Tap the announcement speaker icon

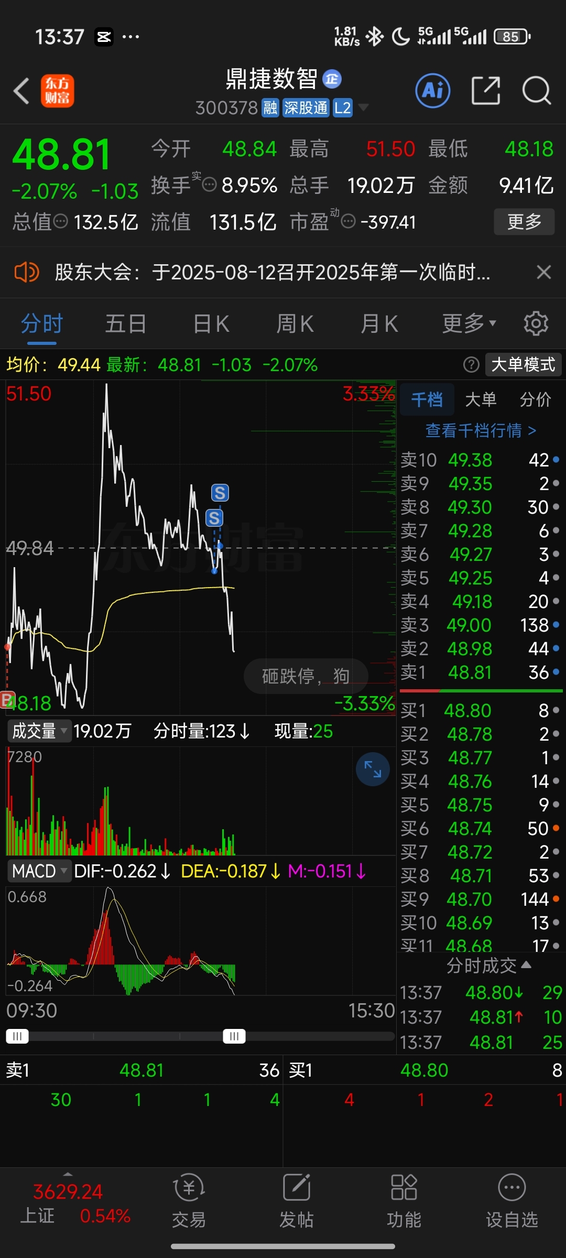26,273
